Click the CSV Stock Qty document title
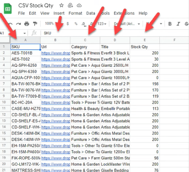 [36, 5]
